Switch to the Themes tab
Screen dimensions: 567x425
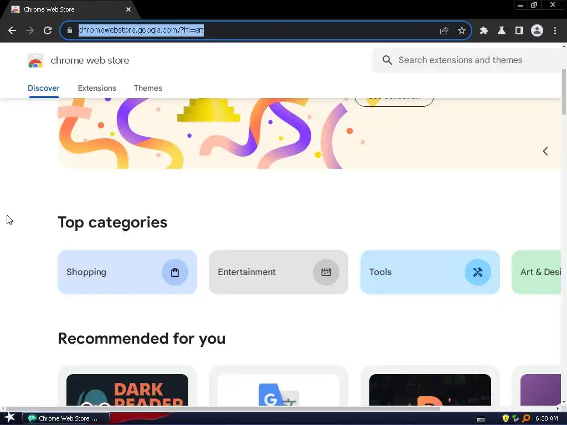(148, 88)
